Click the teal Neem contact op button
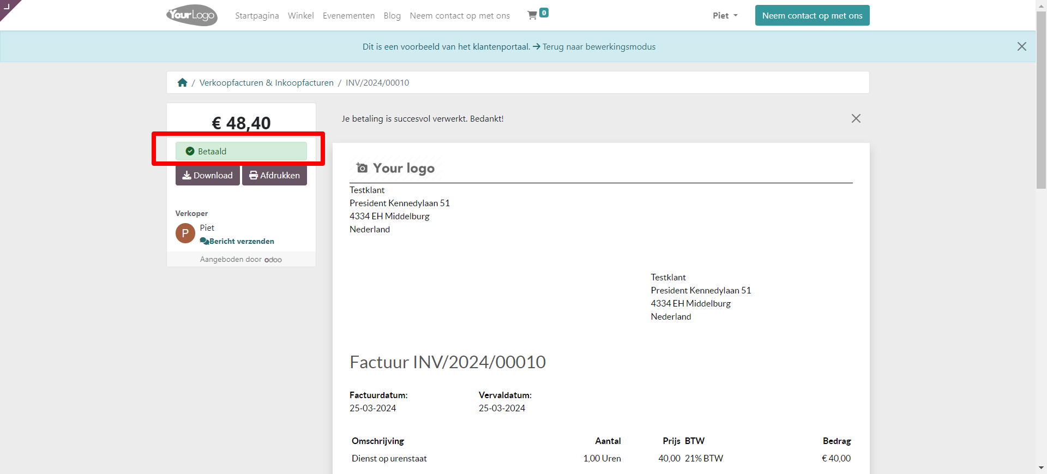 (x=812, y=15)
